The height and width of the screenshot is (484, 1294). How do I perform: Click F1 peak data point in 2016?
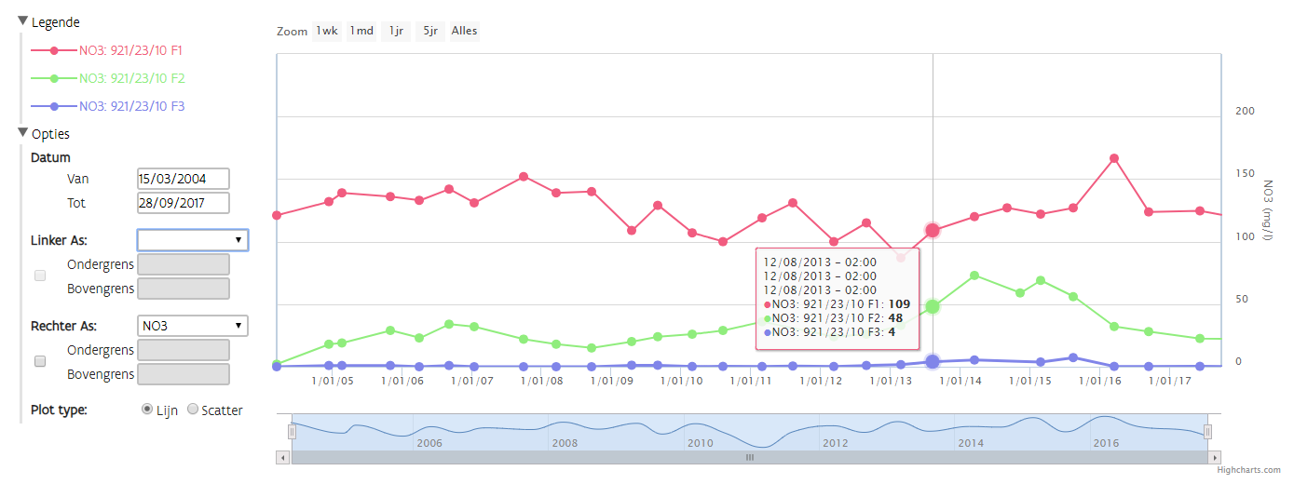[x=1113, y=158]
